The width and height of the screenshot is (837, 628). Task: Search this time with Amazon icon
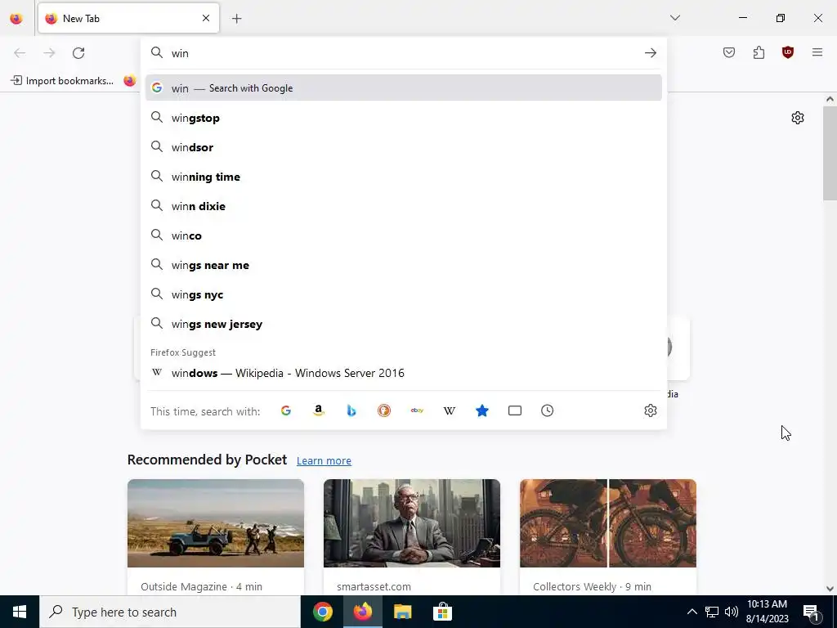(x=319, y=410)
